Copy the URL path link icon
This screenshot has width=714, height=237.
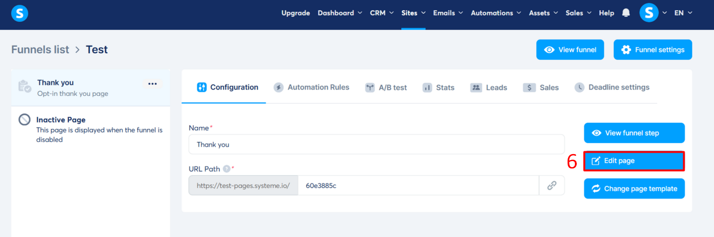pos(552,185)
